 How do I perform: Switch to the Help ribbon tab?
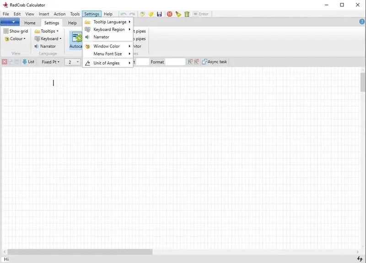(x=72, y=23)
